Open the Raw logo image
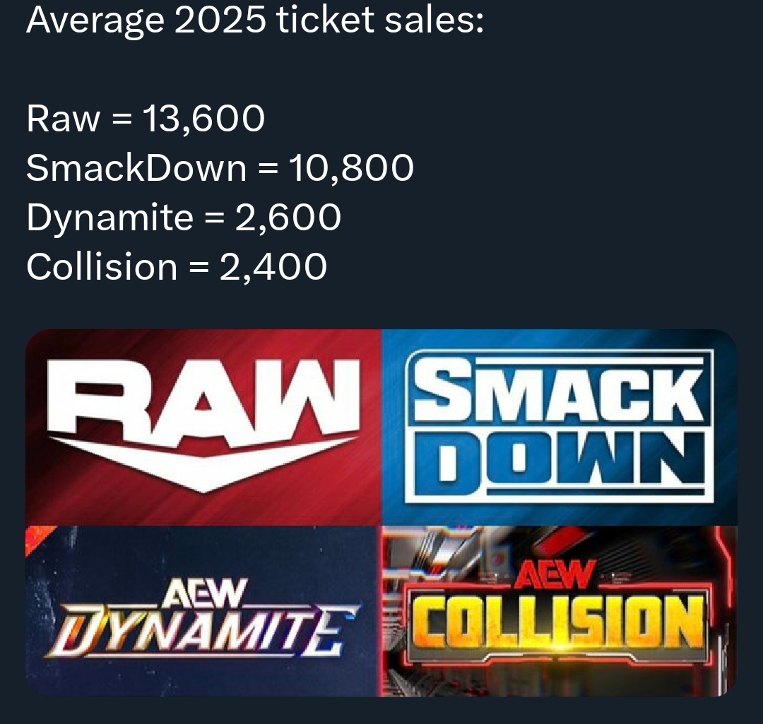The image size is (763, 724). coord(203,428)
